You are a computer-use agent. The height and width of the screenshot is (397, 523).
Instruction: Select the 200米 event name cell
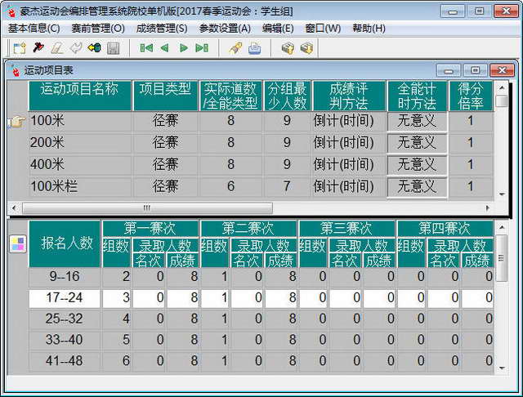[x=80, y=143]
